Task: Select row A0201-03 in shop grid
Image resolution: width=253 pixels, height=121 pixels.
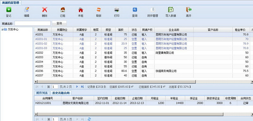Action: [x=144, y=48]
